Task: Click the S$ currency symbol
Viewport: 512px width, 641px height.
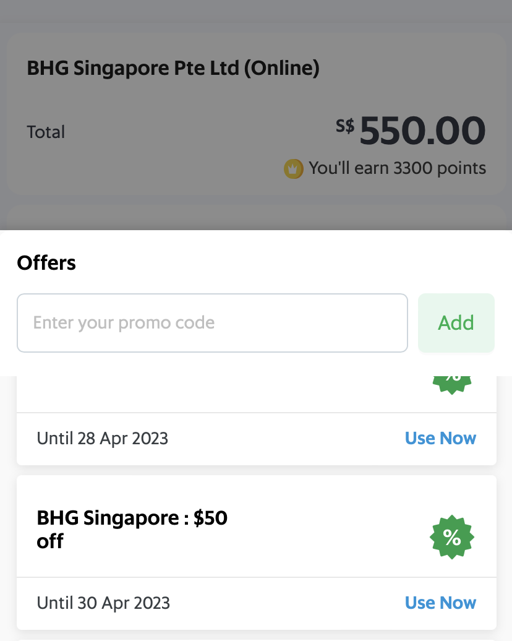Action: click(344, 126)
